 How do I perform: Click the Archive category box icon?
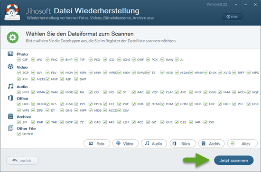click(x=10, y=116)
